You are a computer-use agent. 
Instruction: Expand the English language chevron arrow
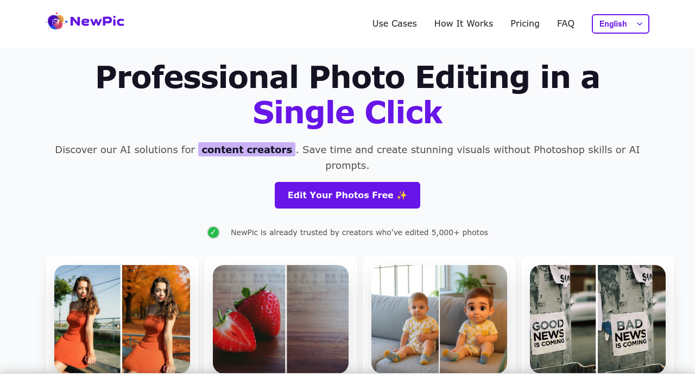(639, 24)
